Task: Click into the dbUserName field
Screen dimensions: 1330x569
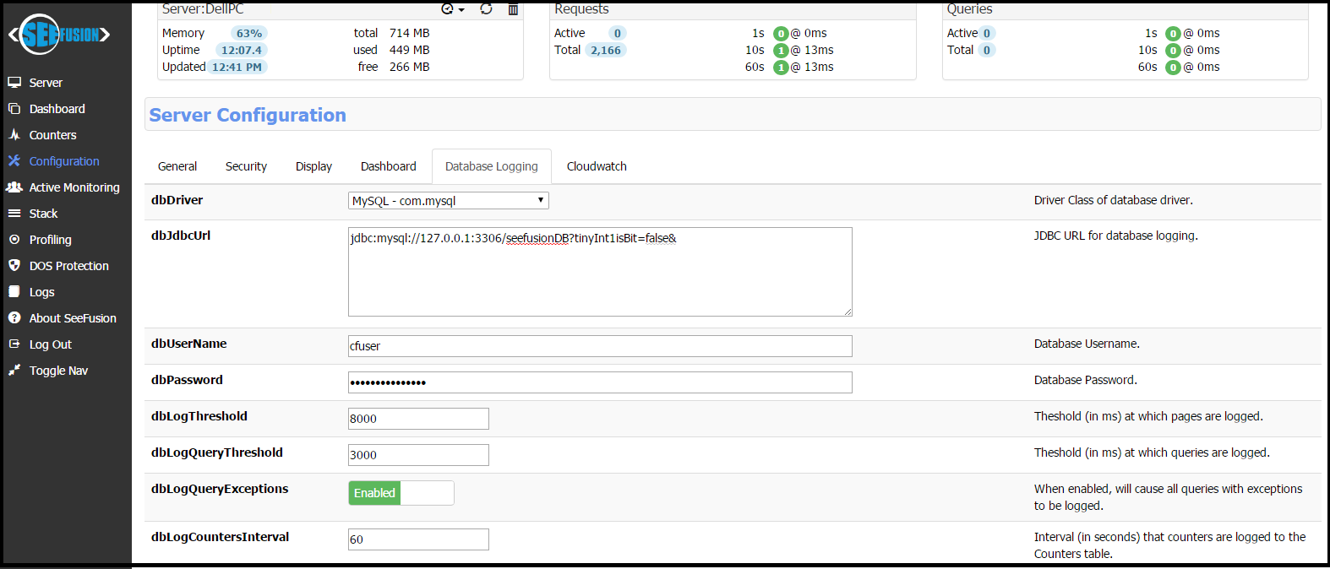Action: [600, 346]
